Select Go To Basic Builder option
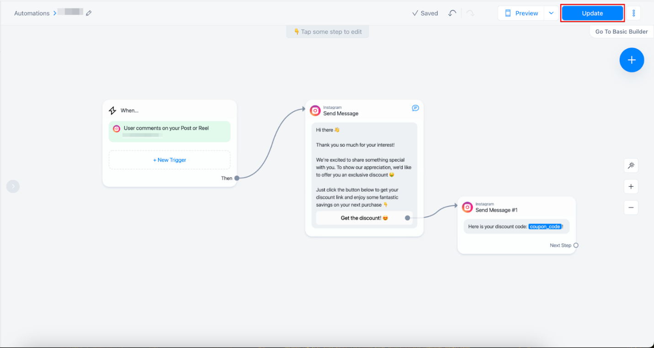 point(621,32)
